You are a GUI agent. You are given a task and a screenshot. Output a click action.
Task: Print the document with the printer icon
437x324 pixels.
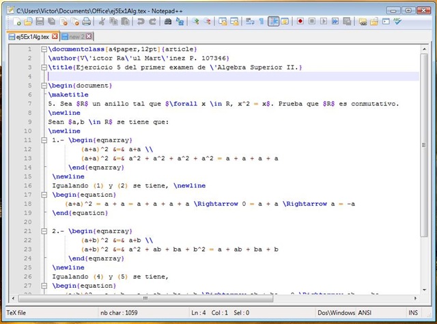point(87,21)
